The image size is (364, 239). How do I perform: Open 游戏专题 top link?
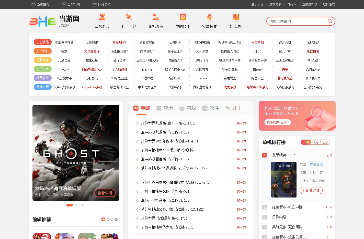[x=275, y=4]
